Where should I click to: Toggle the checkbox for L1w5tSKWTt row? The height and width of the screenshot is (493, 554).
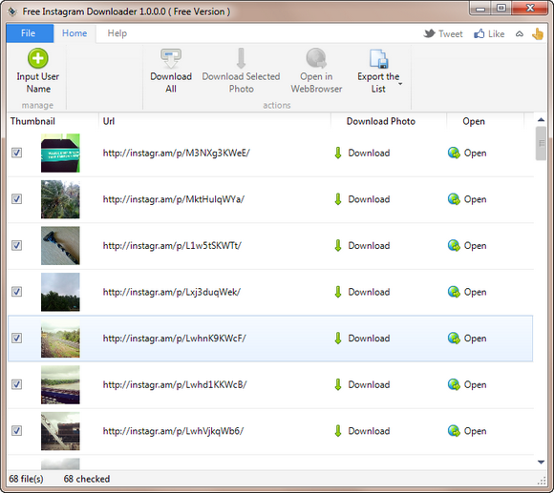click(x=16, y=245)
